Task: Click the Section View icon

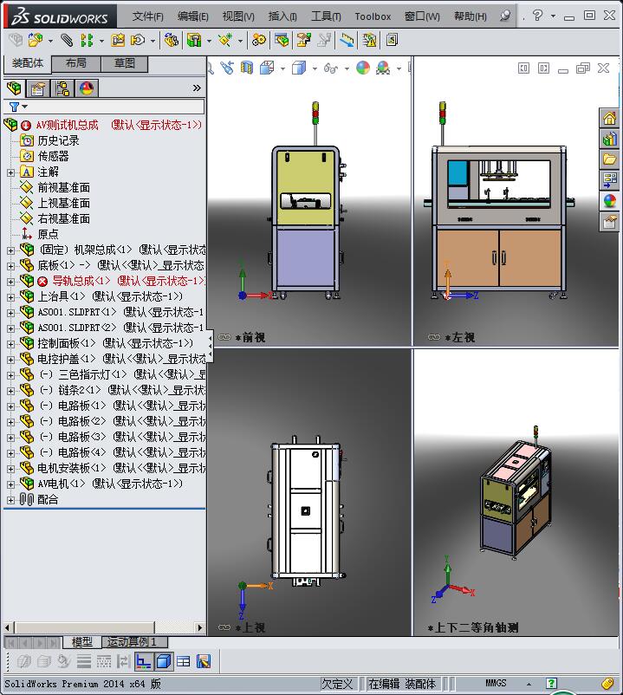Action: pos(247,68)
